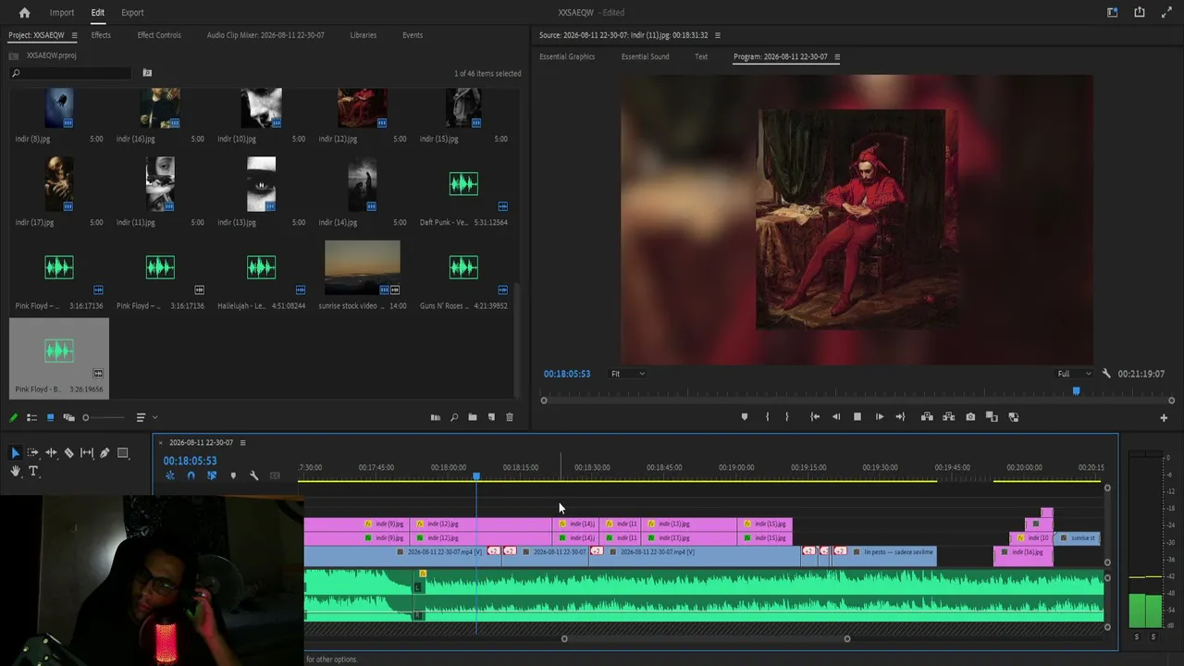Click Lift button in Program monitor

click(x=927, y=417)
